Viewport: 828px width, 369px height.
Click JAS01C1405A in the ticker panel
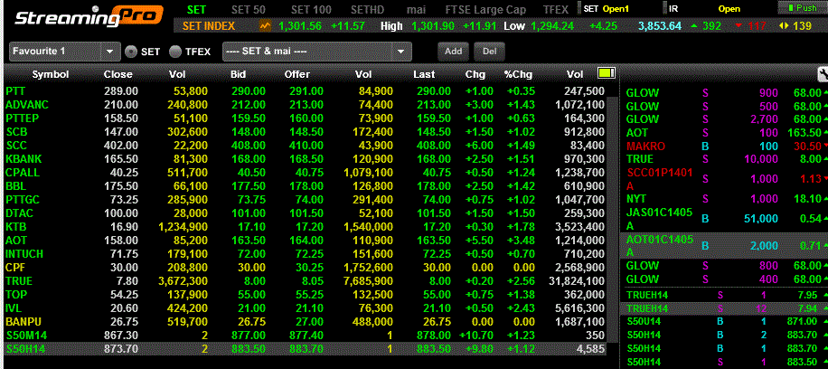(660, 219)
